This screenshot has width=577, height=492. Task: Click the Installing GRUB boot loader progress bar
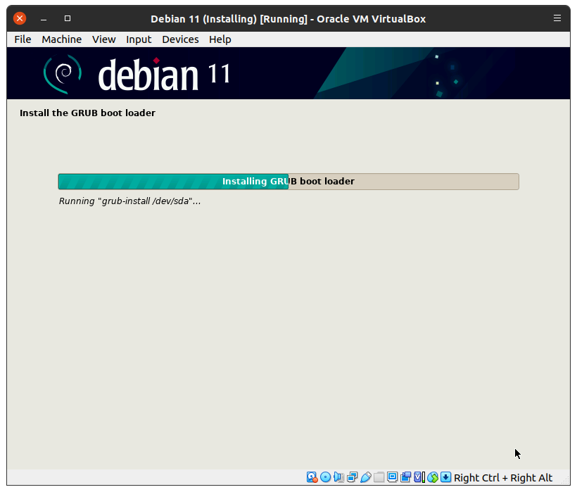coord(288,182)
